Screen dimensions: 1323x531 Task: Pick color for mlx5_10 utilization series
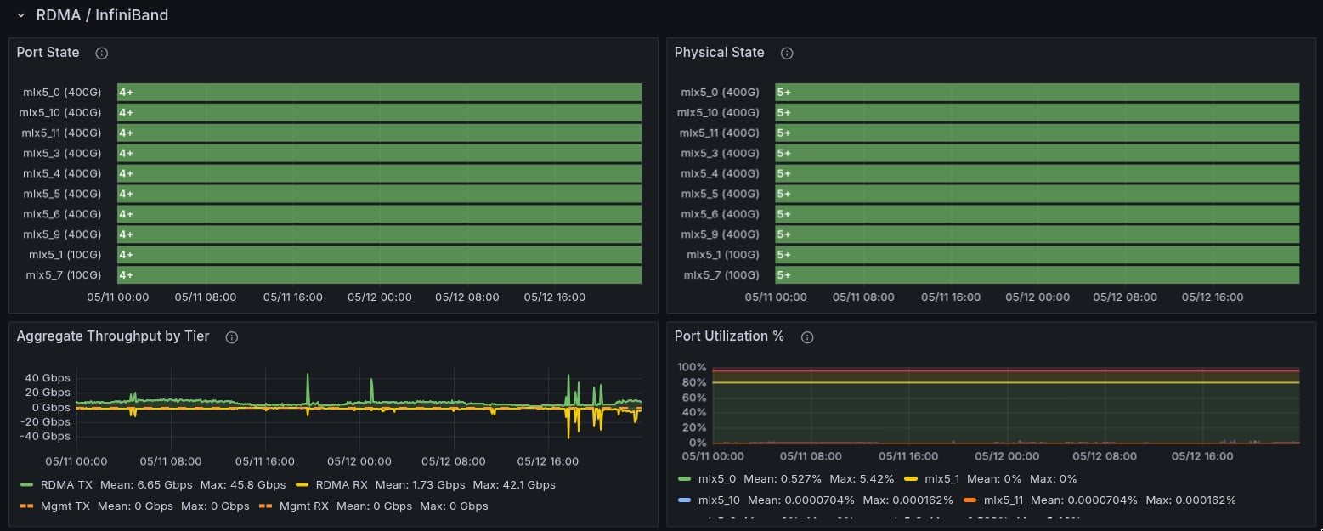(685, 500)
